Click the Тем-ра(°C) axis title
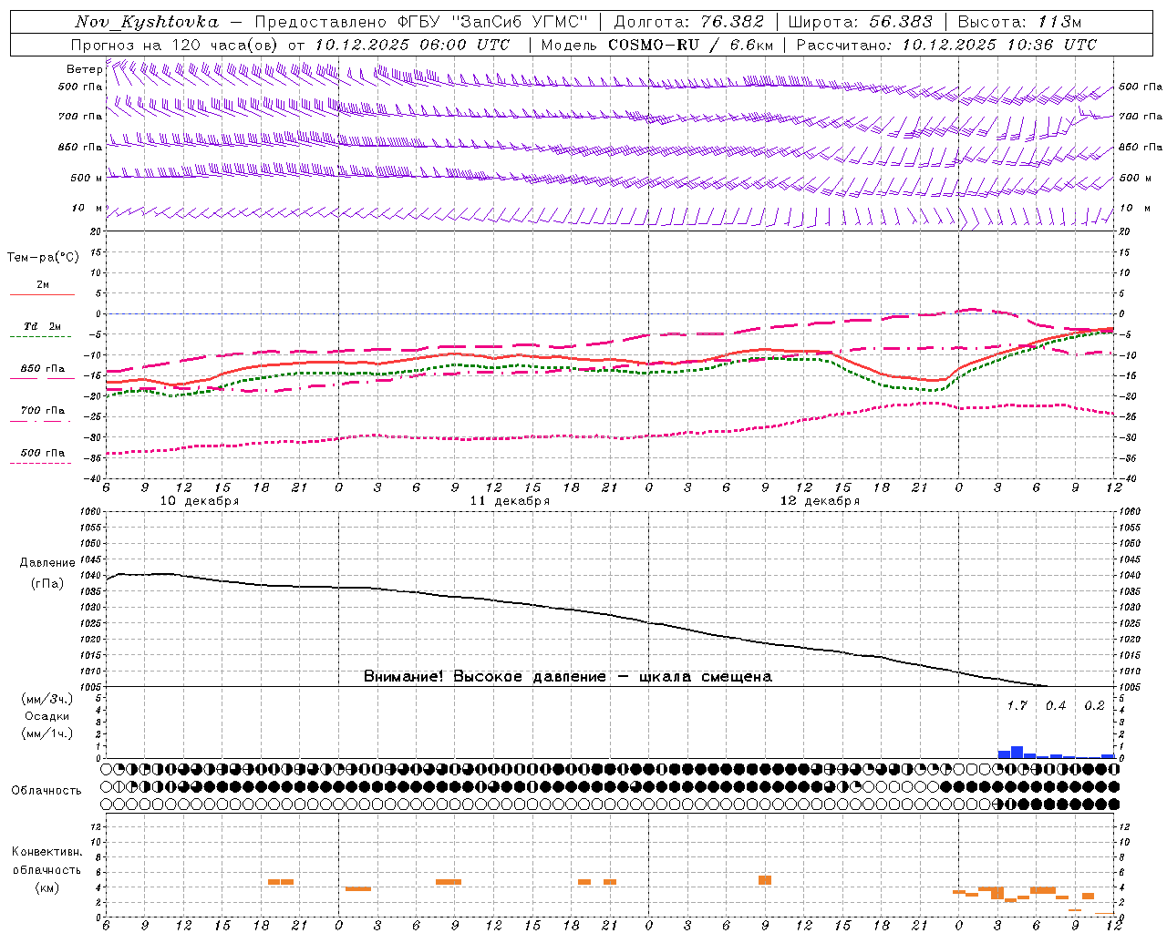1167x933 pixels. pyautogui.click(x=43, y=258)
